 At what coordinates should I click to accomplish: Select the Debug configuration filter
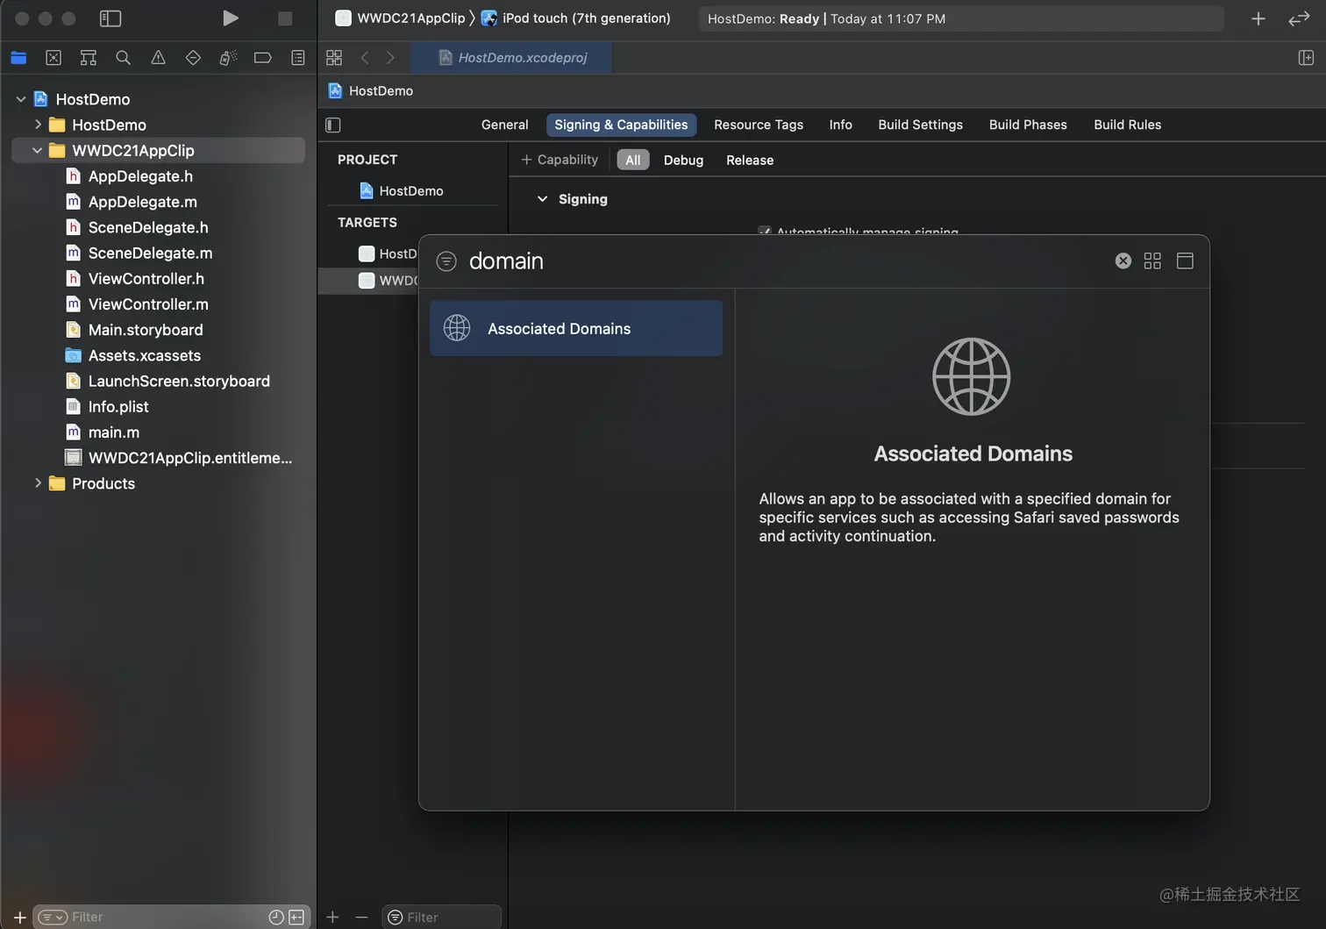pos(683,160)
